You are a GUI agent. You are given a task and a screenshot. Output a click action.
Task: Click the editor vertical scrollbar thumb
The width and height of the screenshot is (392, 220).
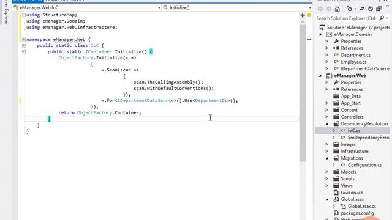coord(303,93)
